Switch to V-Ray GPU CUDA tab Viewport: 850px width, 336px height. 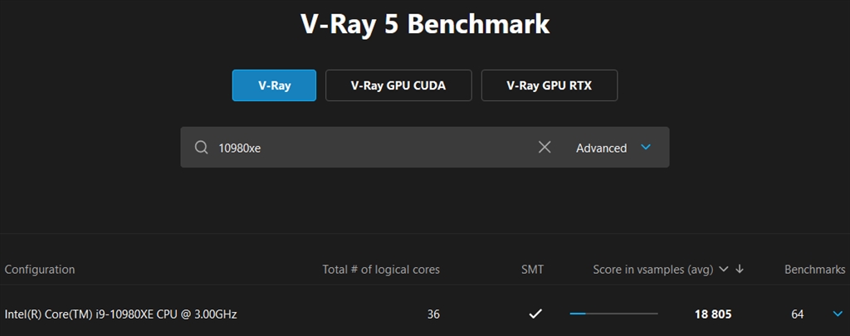pos(398,85)
